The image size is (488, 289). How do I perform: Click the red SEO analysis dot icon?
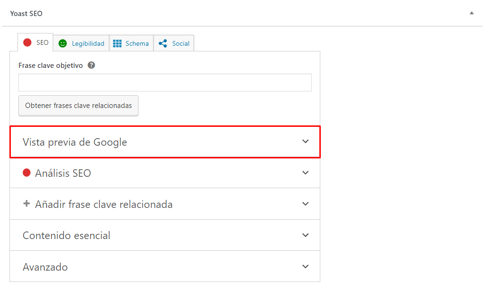click(28, 42)
